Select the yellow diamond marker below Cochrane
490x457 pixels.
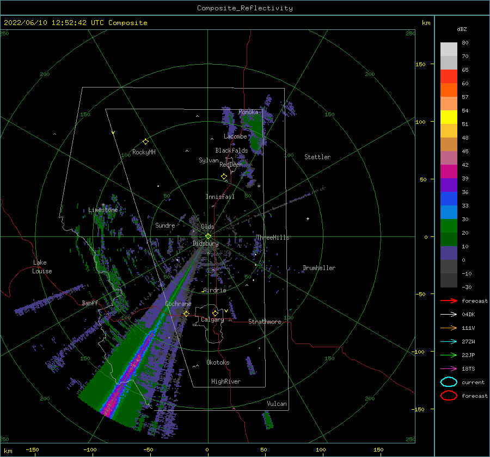(186, 314)
